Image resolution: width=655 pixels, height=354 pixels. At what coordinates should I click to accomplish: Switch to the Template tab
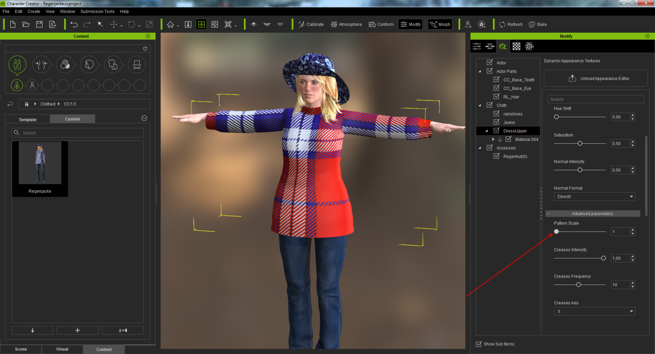click(27, 120)
